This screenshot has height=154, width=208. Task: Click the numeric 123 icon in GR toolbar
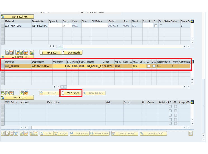point(32,52)
